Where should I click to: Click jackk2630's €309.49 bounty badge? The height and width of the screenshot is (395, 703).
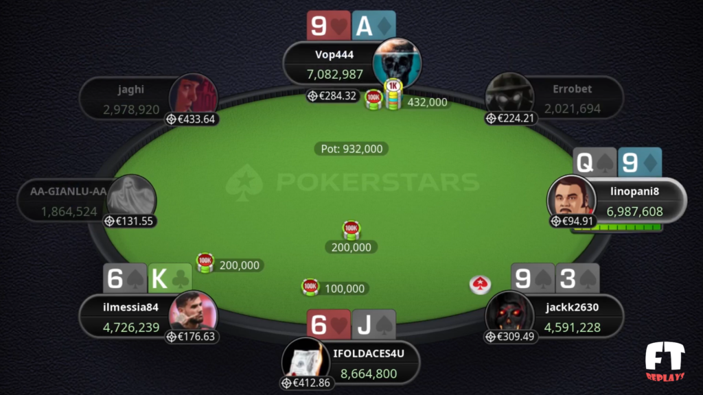[x=510, y=336]
